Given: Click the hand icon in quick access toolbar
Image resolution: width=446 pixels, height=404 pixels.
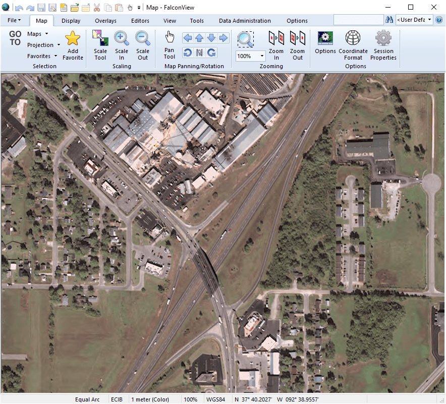Looking at the screenshot, I should 130,8.
